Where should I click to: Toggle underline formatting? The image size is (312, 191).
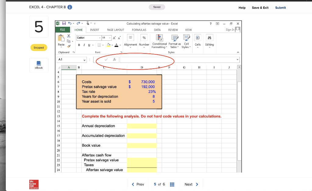89,45
